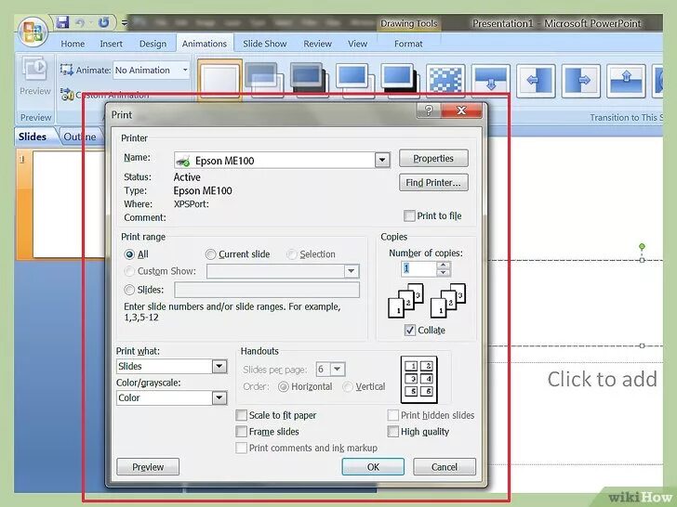Open the Insert ribbon tab
This screenshot has width=677, height=507.
[x=111, y=44]
